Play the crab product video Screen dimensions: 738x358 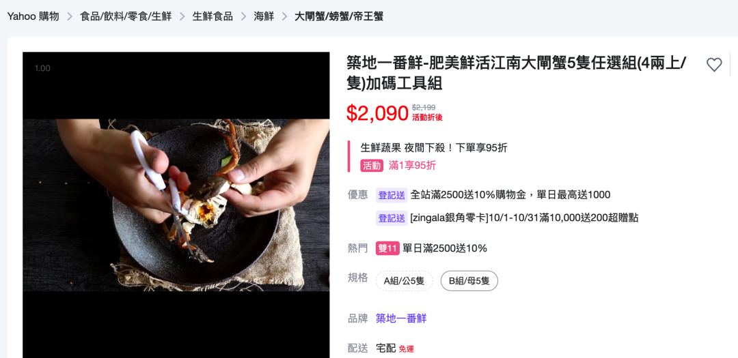pyautogui.click(x=176, y=205)
